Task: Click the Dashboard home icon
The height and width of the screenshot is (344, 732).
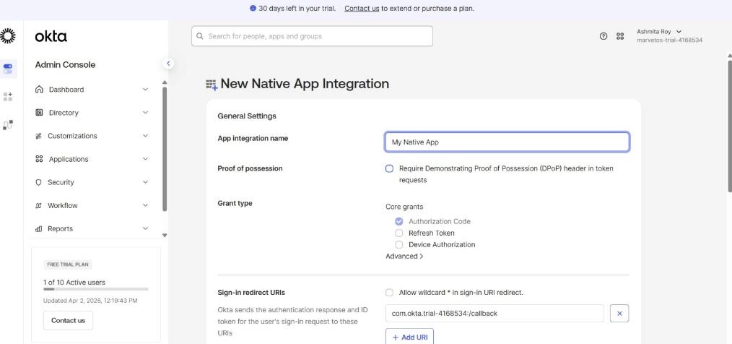Action: pyautogui.click(x=39, y=90)
